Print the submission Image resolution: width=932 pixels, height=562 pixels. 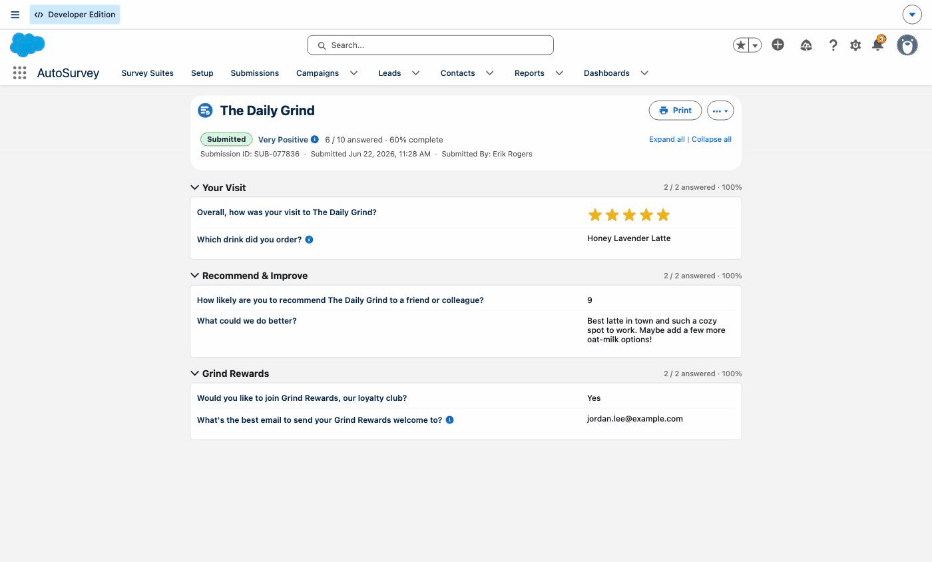coord(675,111)
